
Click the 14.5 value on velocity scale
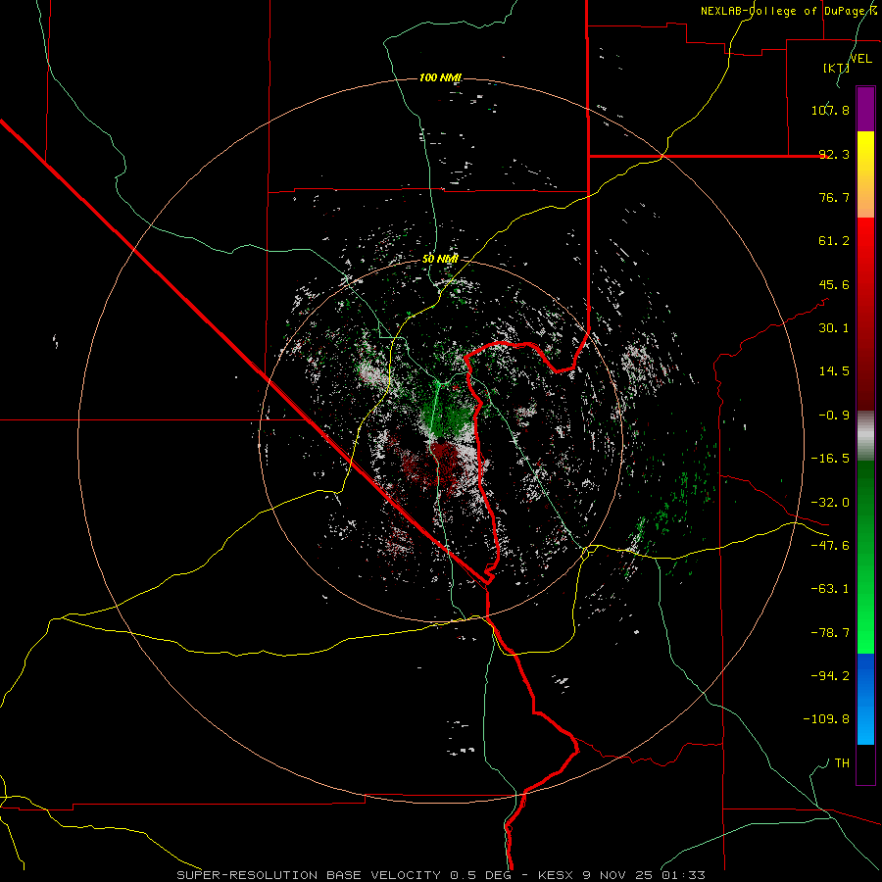pyautogui.click(x=834, y=371)
